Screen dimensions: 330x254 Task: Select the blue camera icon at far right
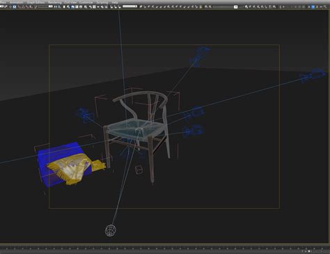click(x=313, y=75)
